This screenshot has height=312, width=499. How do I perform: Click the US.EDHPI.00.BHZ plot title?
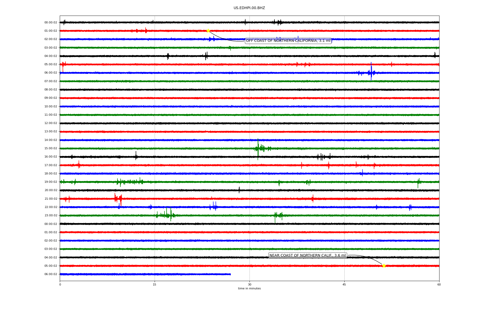tap(249, 8)
